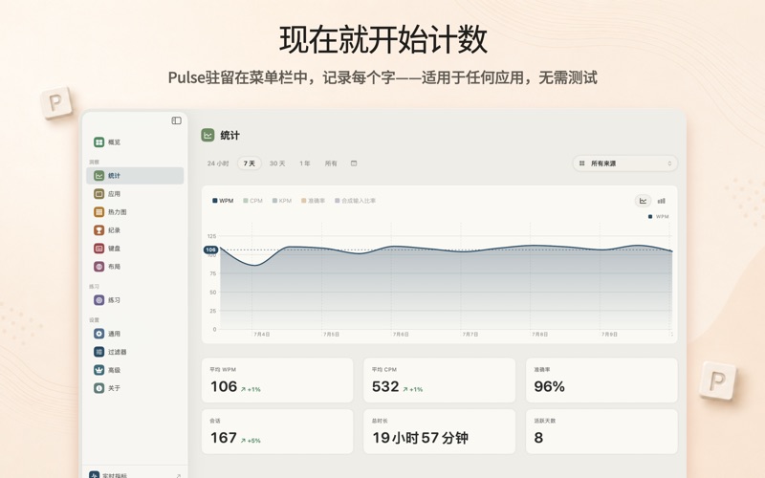This screenshot has width=765, height=478.
Task: Click the +1% trend in 平均 WPM card
Action: coord(251,389)
